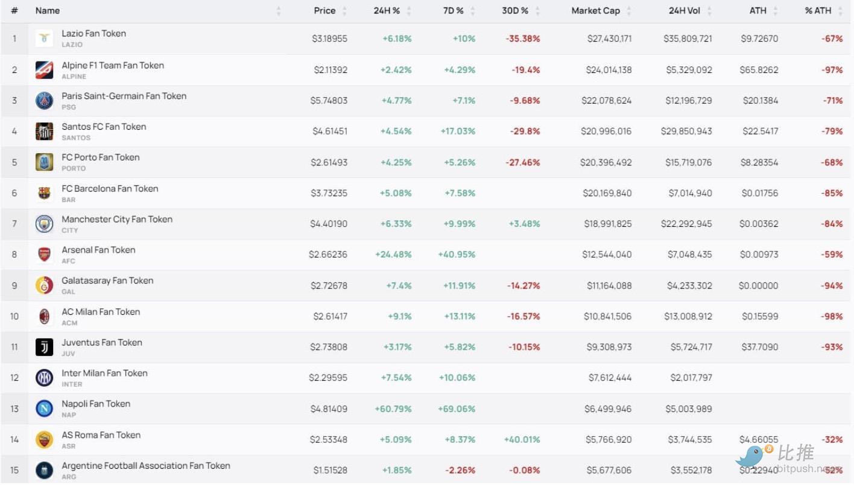Click the Name column header label
The image size is (854, 485).
point(48,11)
